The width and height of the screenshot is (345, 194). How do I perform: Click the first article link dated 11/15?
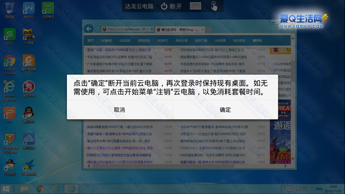coord(119,50)
